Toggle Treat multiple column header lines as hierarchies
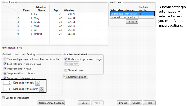Image resolution: width=187 pixels, height=106 pixels. (x=5, y=59)
